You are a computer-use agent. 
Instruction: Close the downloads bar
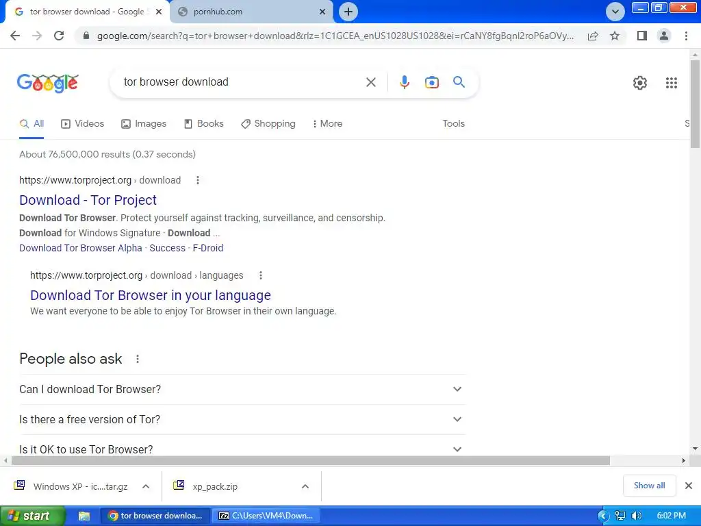[689, 486]
